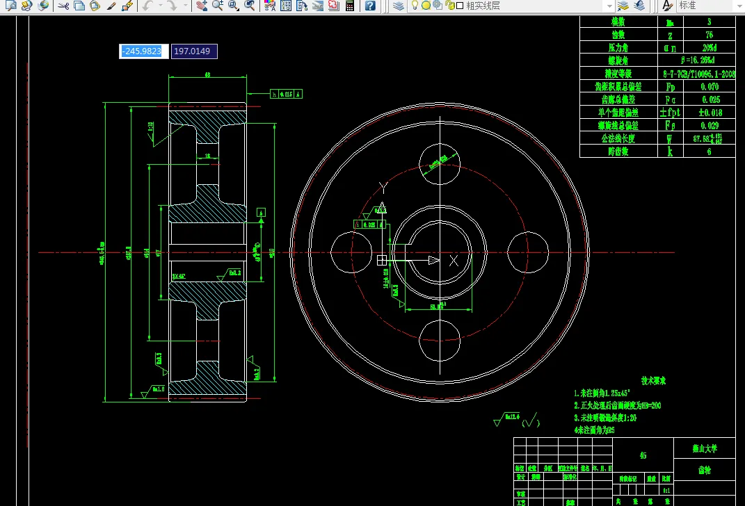This screenshot has height=506, width=745.
Task: Activate the Pan hand tool
Action: [x=202, y=6]
